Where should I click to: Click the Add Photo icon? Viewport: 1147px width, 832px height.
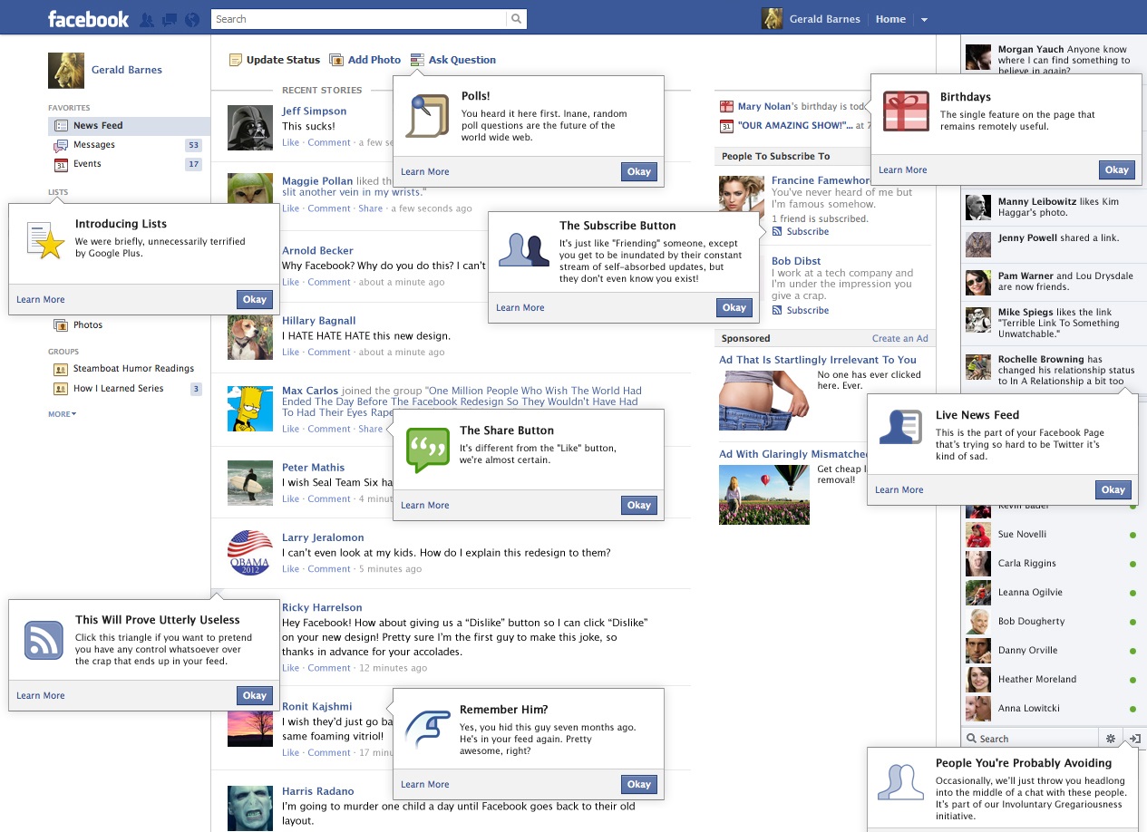[x=336, y=60]
